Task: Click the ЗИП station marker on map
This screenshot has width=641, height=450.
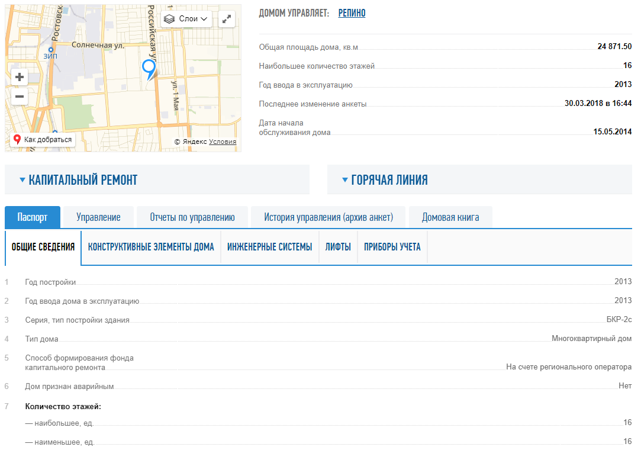Action: [51, 50]
